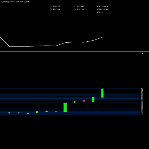This screenshot has height=149, width=149.
Task: Select the open value 'O: 304.50'
Action: [x=55, y=7]
